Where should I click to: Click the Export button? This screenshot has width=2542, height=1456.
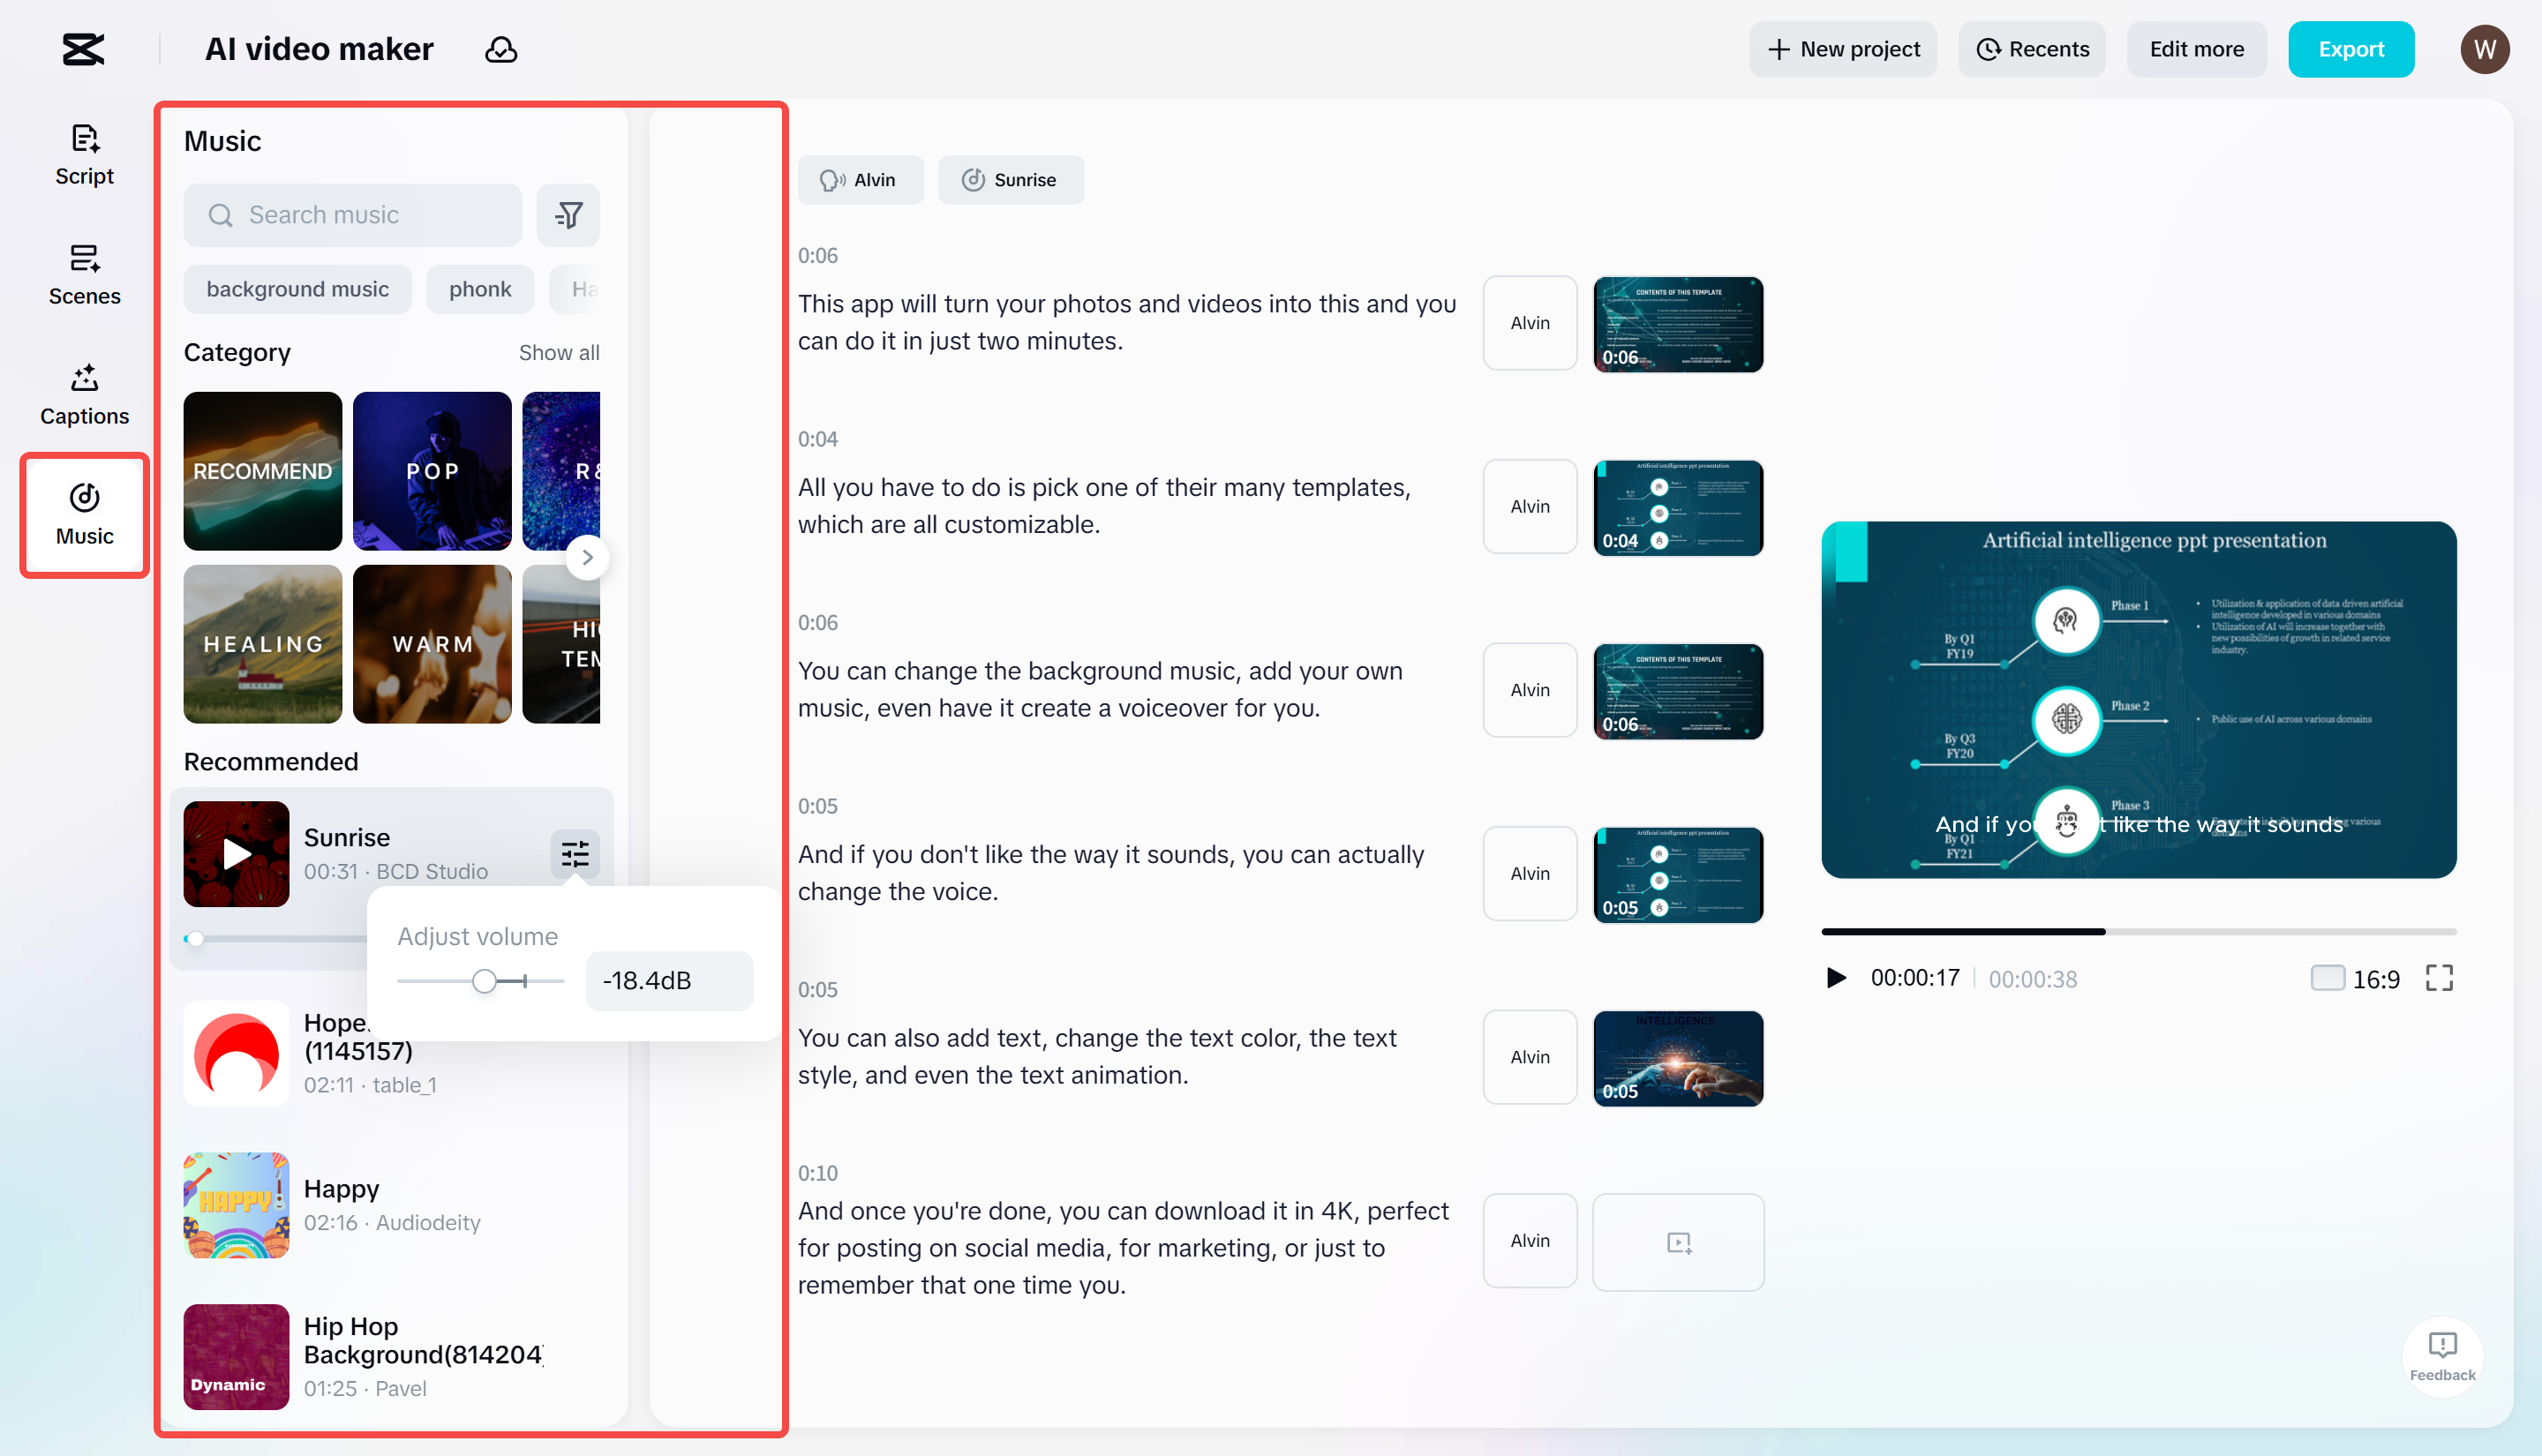click(x=2351, y=49)
